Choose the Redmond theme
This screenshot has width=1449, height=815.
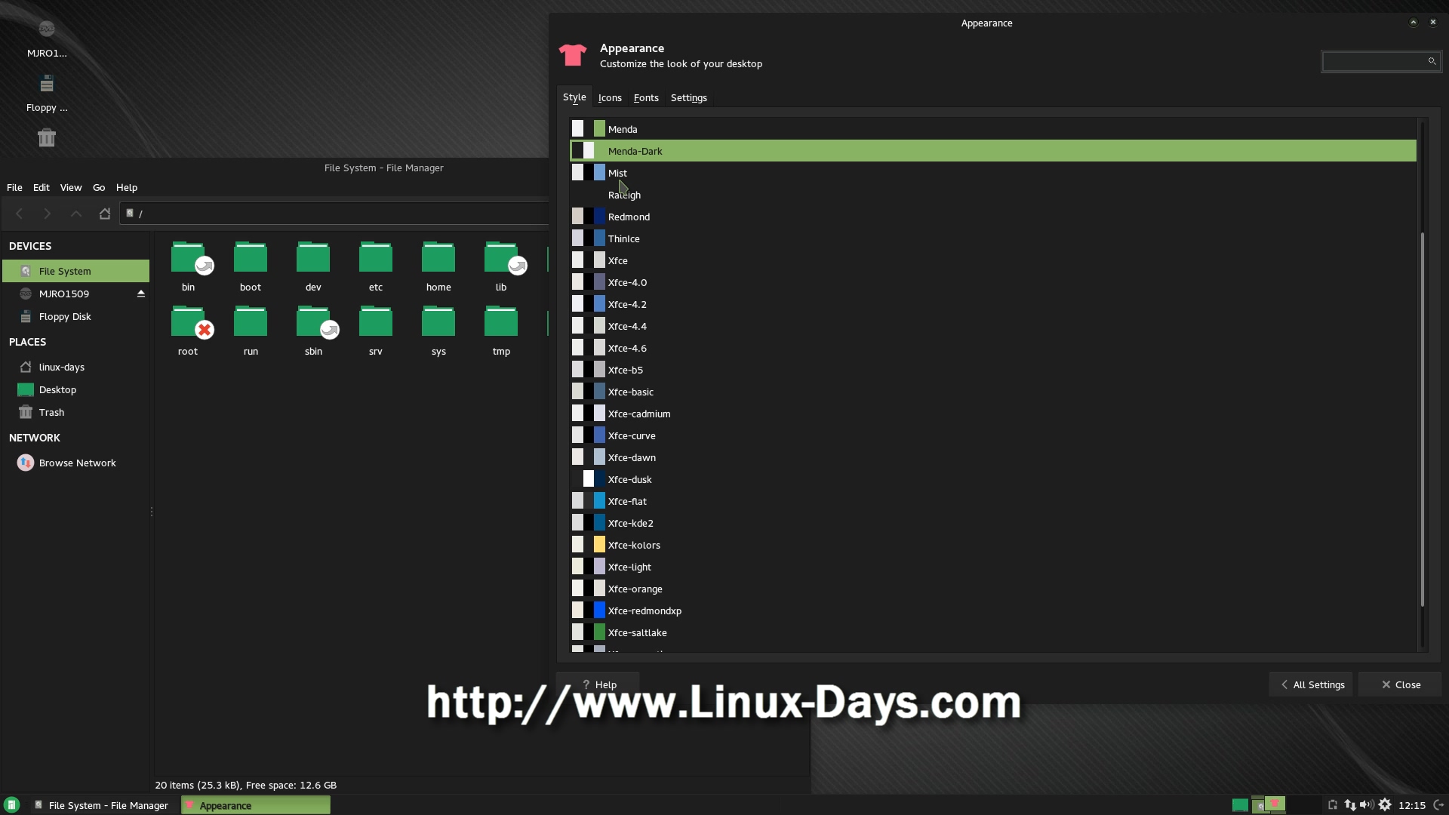tap(993, 217)
